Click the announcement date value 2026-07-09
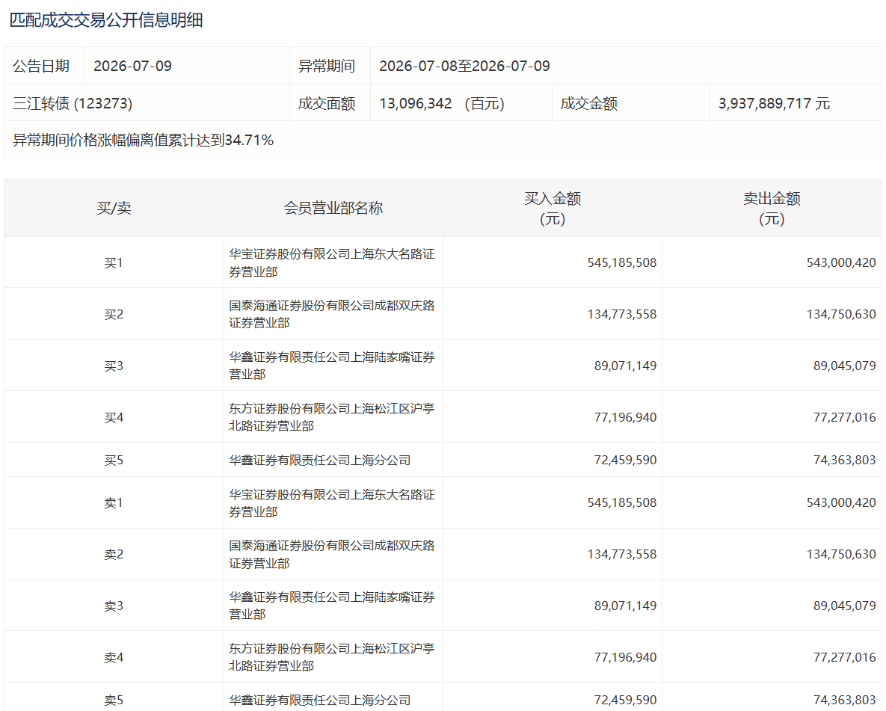886x711 pixels. point(133,66)
